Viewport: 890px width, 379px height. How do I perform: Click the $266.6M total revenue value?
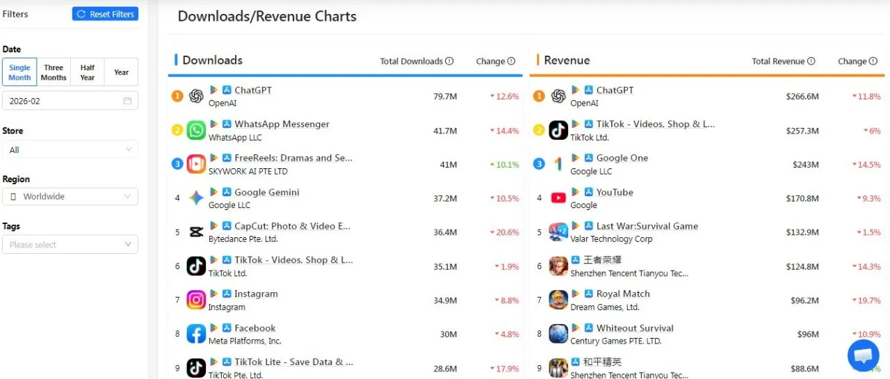[802, 96]
